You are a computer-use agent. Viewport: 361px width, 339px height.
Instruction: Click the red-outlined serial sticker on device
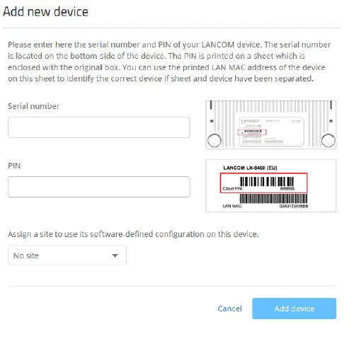click(x=252, y=132)
